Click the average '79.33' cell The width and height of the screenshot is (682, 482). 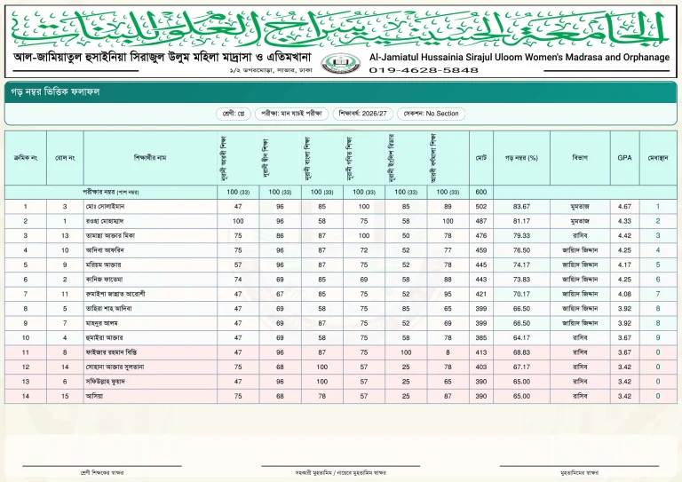coord(521,235)
